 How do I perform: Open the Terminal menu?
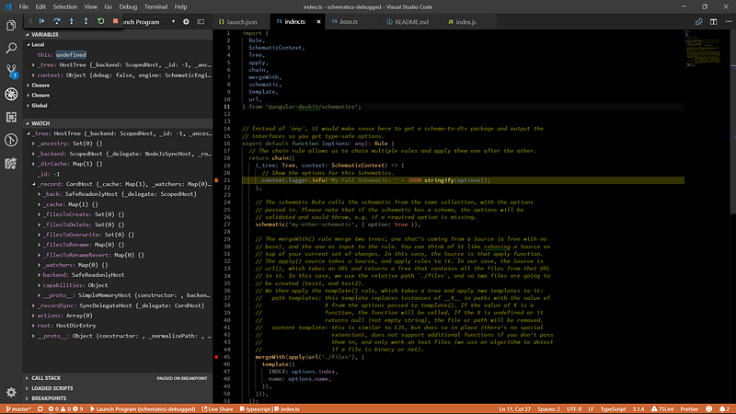click(155, 6)
